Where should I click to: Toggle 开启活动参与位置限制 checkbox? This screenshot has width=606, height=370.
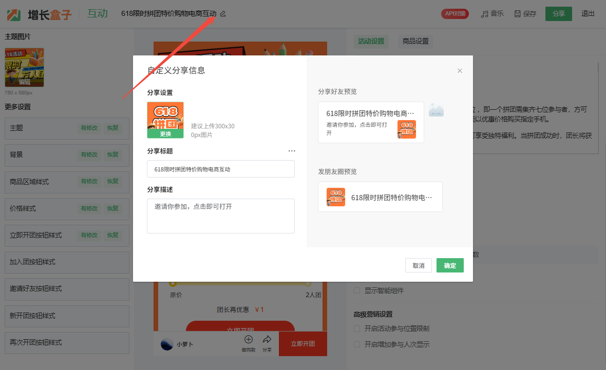click(357, 328)
